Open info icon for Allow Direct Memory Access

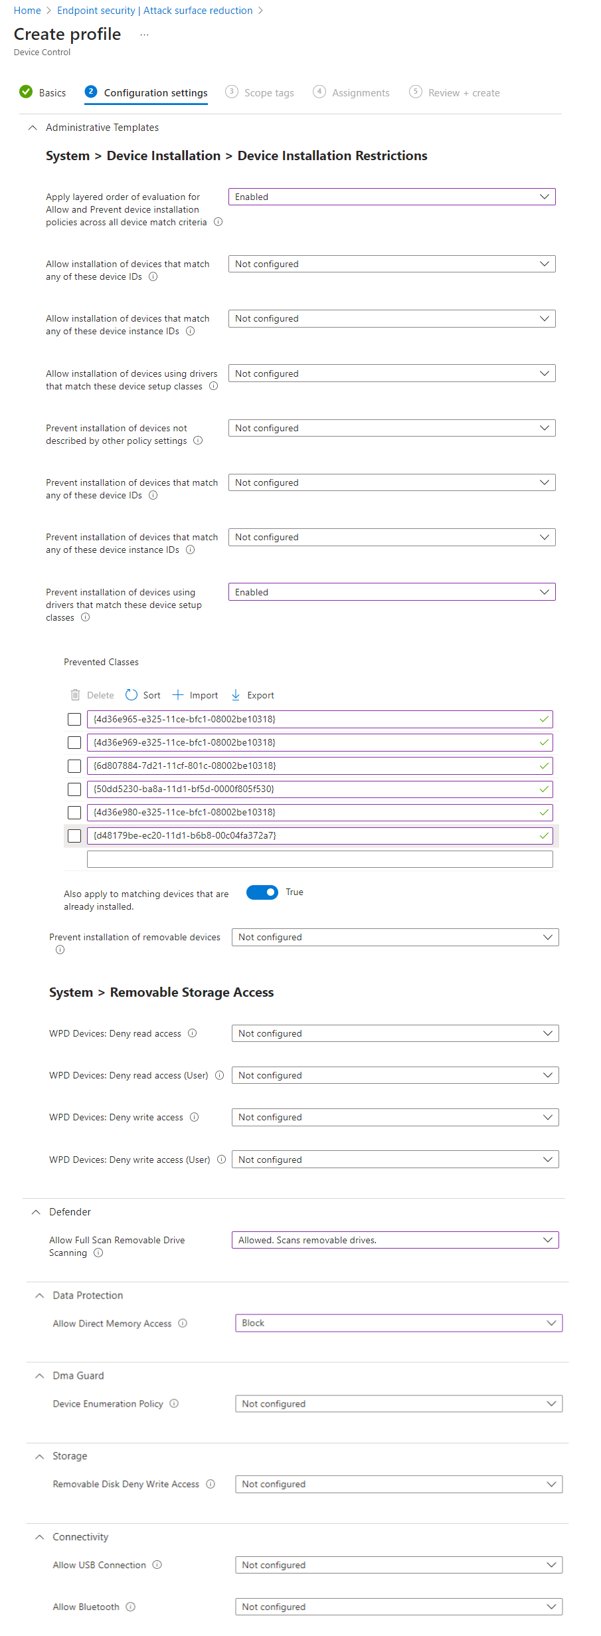[x=183, y=1323]
